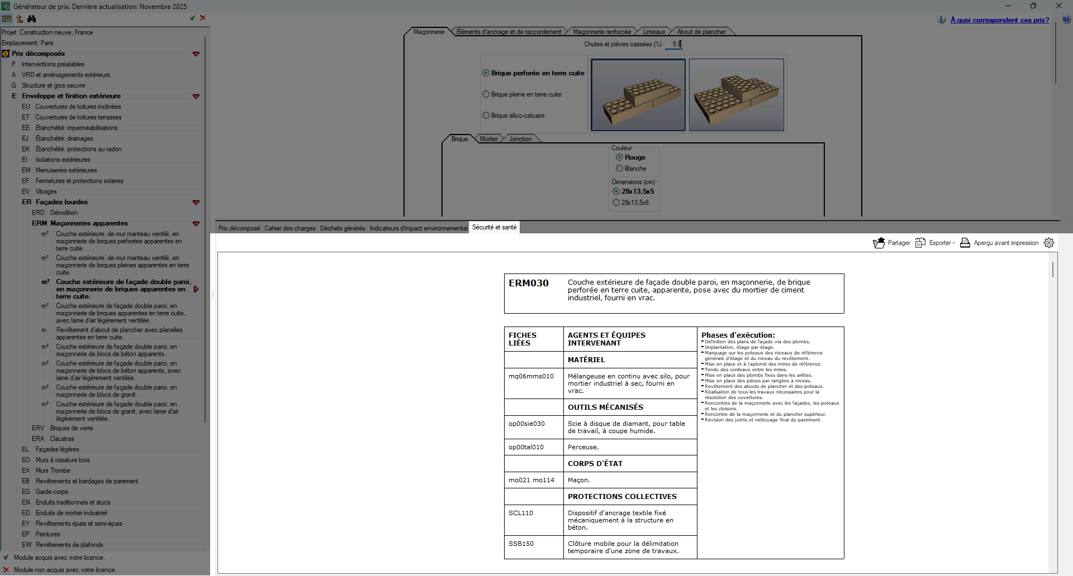Cancel with the red X icon

pyautogui.click(x=203, y=18)
